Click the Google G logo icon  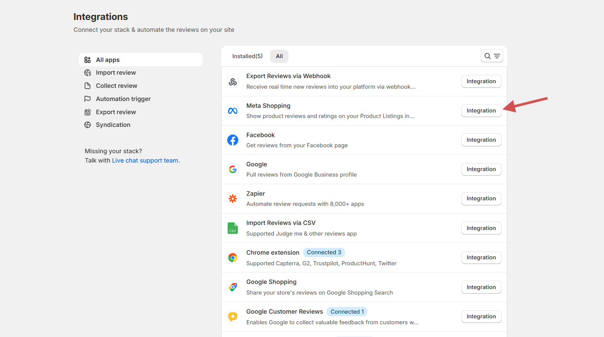[232, 169]
